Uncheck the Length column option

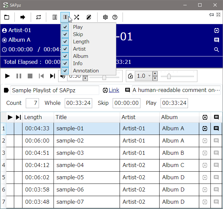[89, 42]
